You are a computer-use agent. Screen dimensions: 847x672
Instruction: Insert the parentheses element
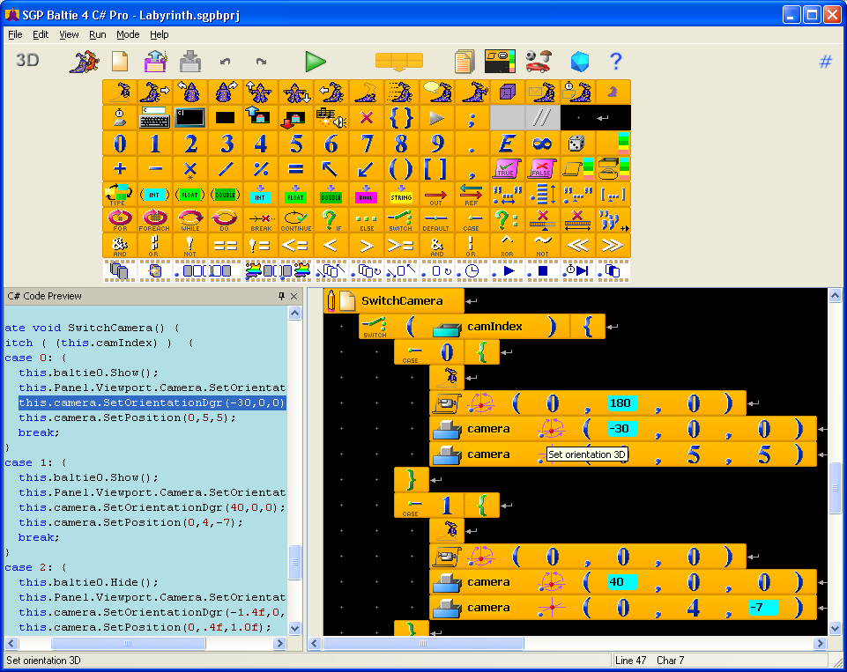tap(401, 169)
